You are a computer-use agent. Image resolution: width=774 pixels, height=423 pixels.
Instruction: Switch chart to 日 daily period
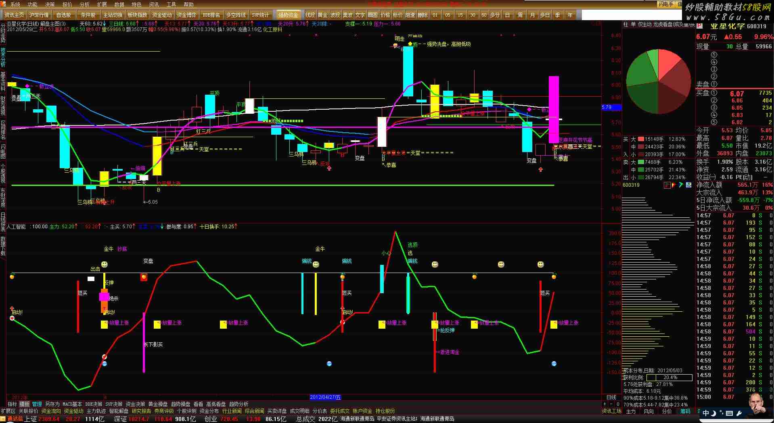click(508, 15)
